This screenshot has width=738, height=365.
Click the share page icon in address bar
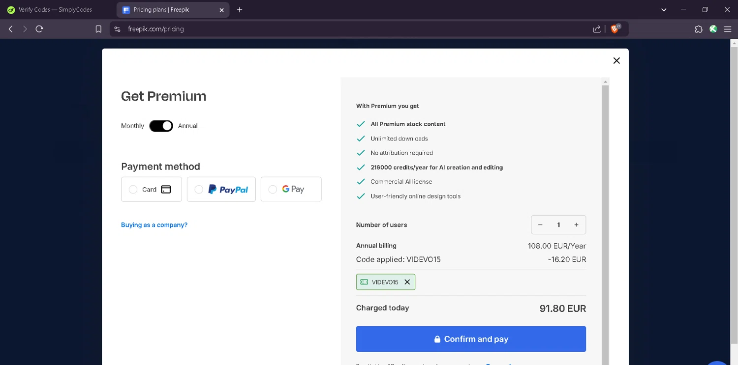[597, 29]
